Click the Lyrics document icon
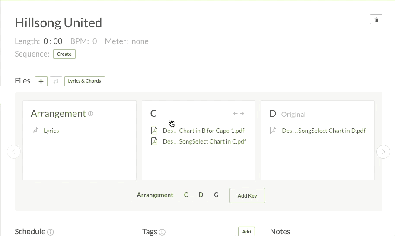395x236 pixels. pyautogui.click(x=35, y=131)
